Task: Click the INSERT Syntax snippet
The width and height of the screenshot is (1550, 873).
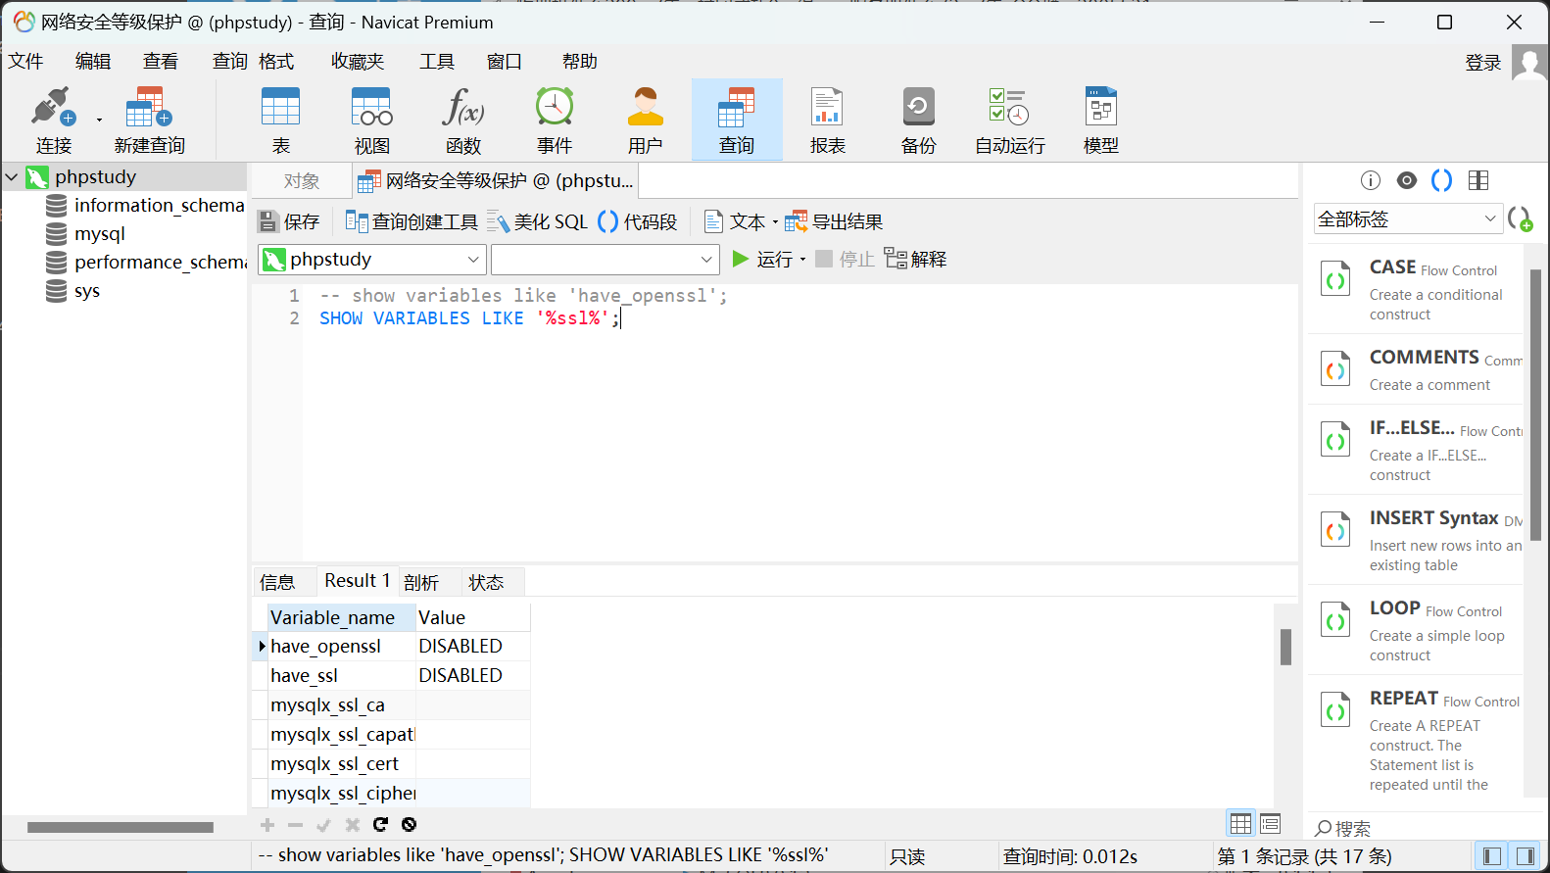Action: [x=1416, y=539]
